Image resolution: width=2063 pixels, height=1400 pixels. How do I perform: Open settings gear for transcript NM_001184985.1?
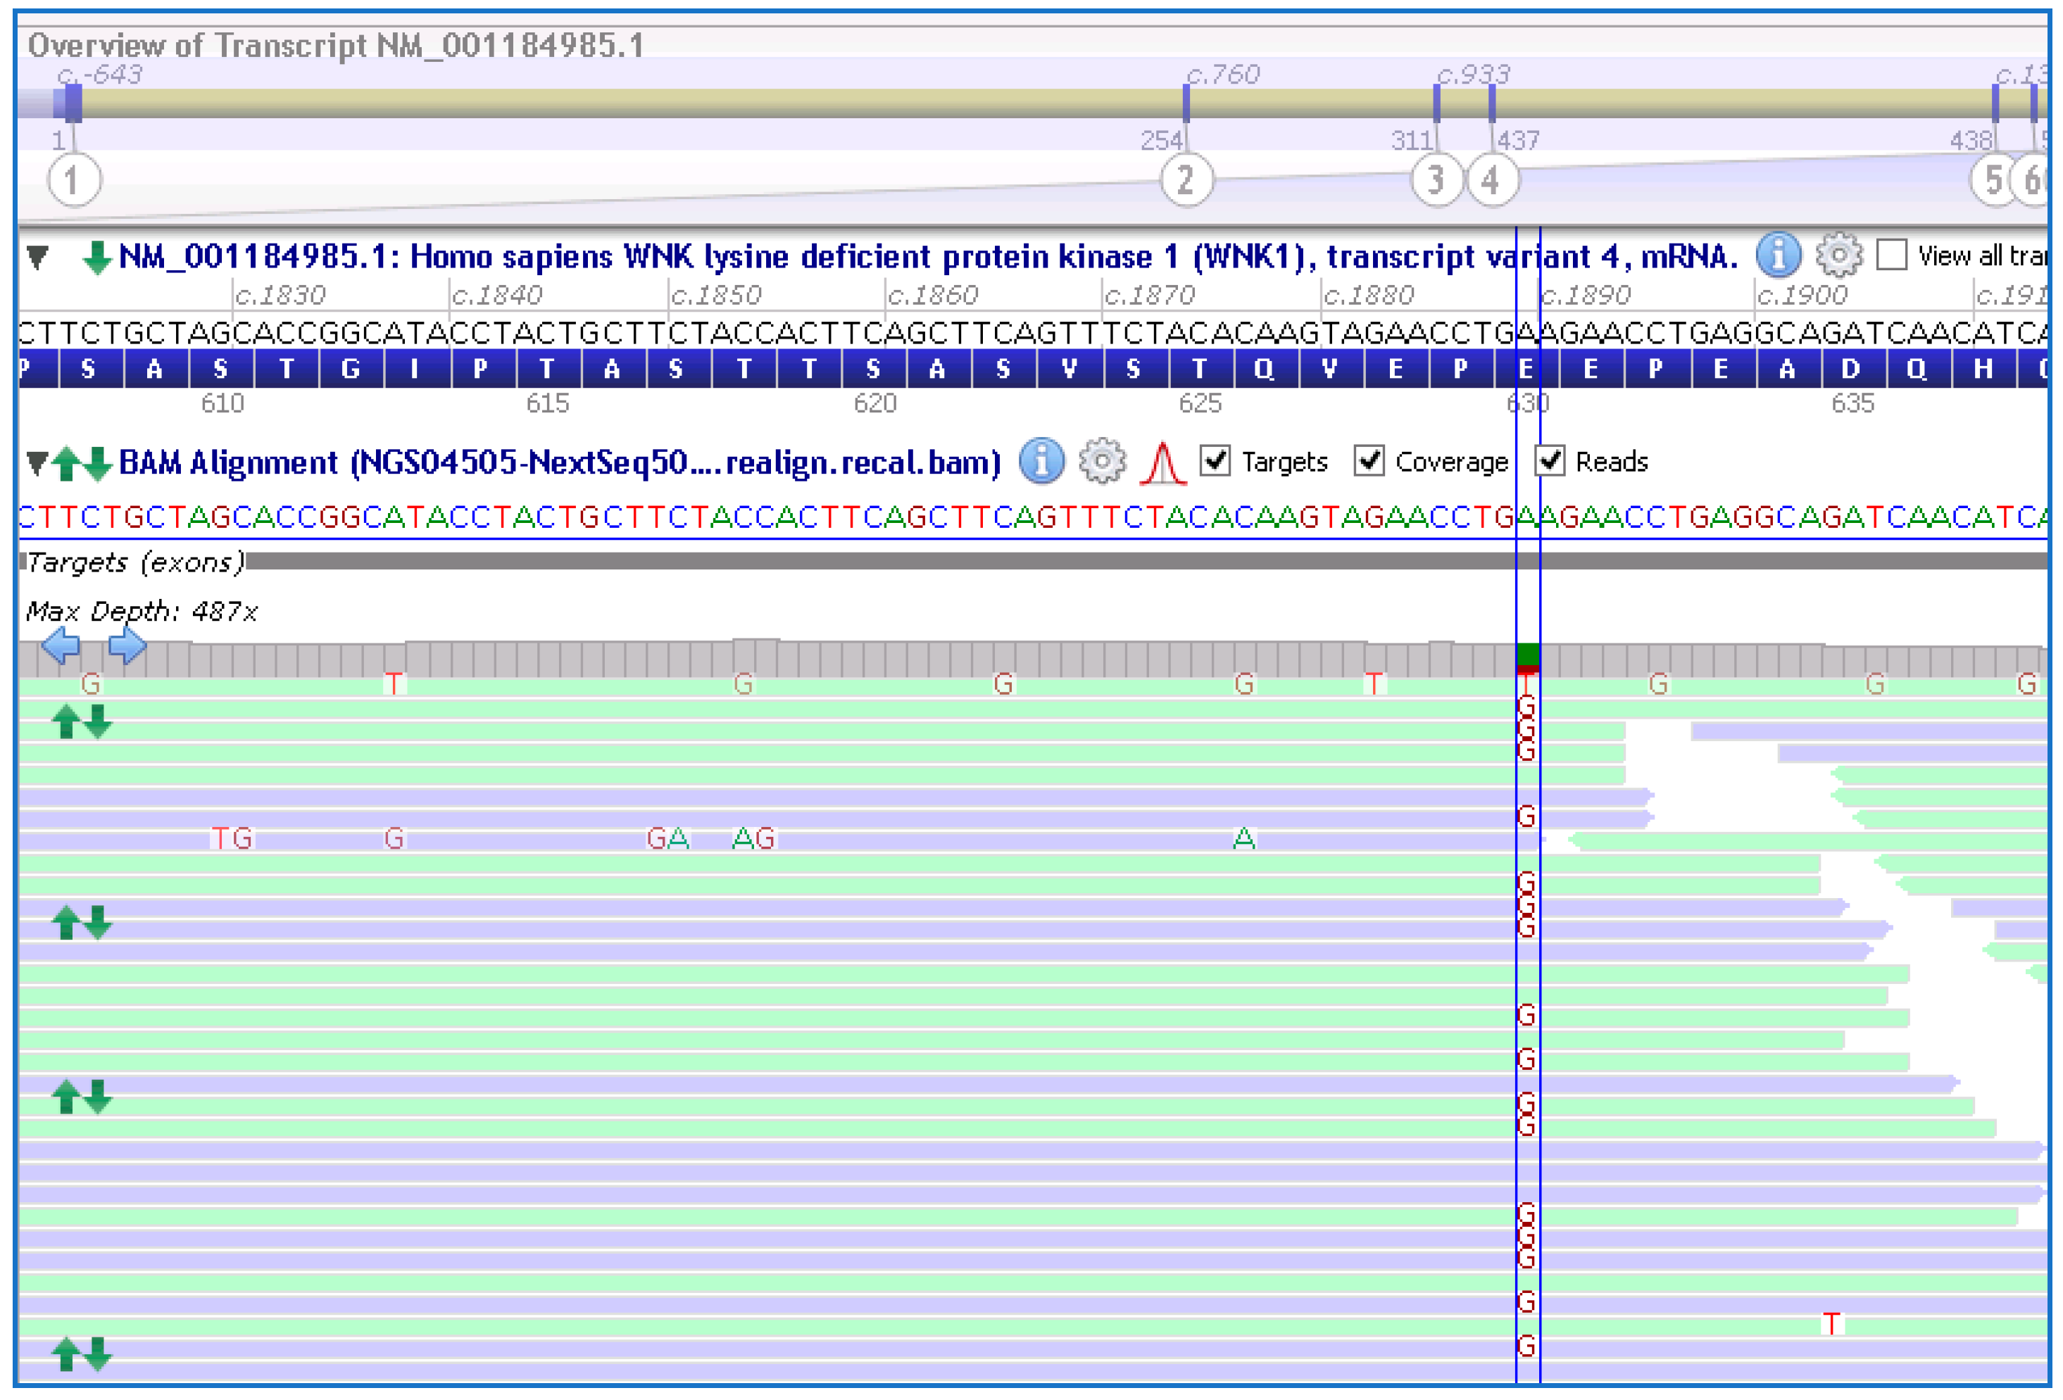(1839, 258)
